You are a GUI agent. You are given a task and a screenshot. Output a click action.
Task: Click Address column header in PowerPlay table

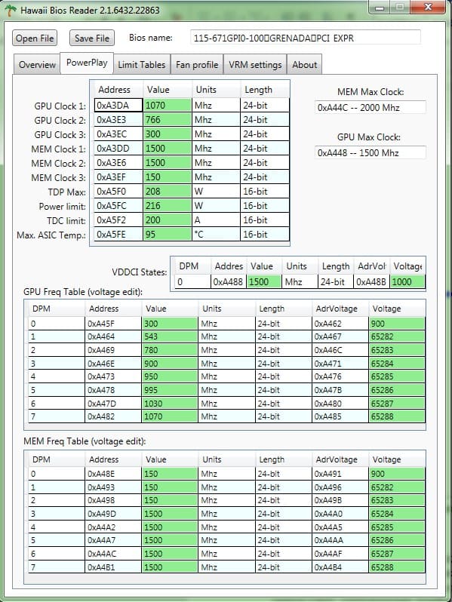[118, 90]
